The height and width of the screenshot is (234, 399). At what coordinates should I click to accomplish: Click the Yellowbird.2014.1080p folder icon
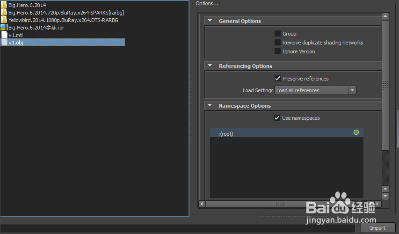click(4, 20)
